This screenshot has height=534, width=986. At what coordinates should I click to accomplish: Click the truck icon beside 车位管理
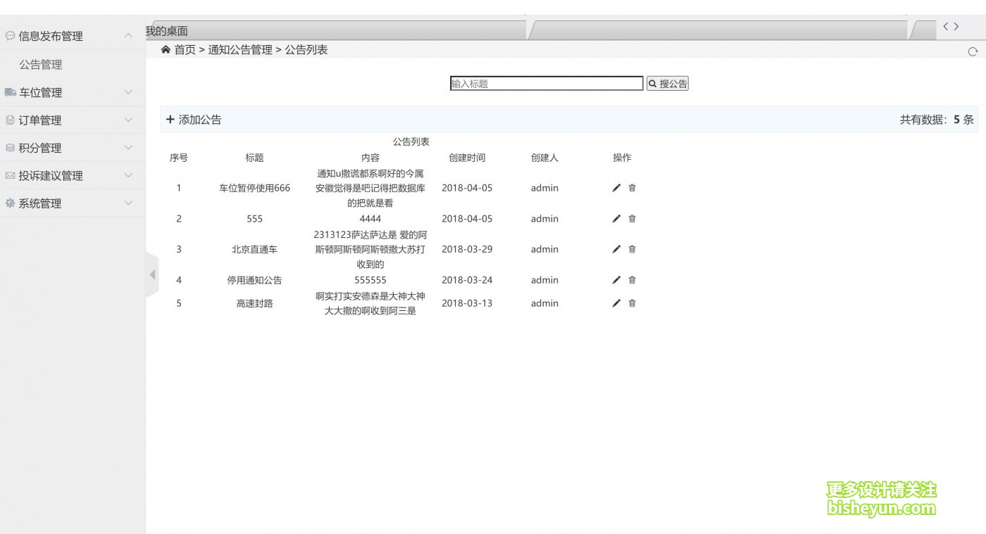(10, 92)
